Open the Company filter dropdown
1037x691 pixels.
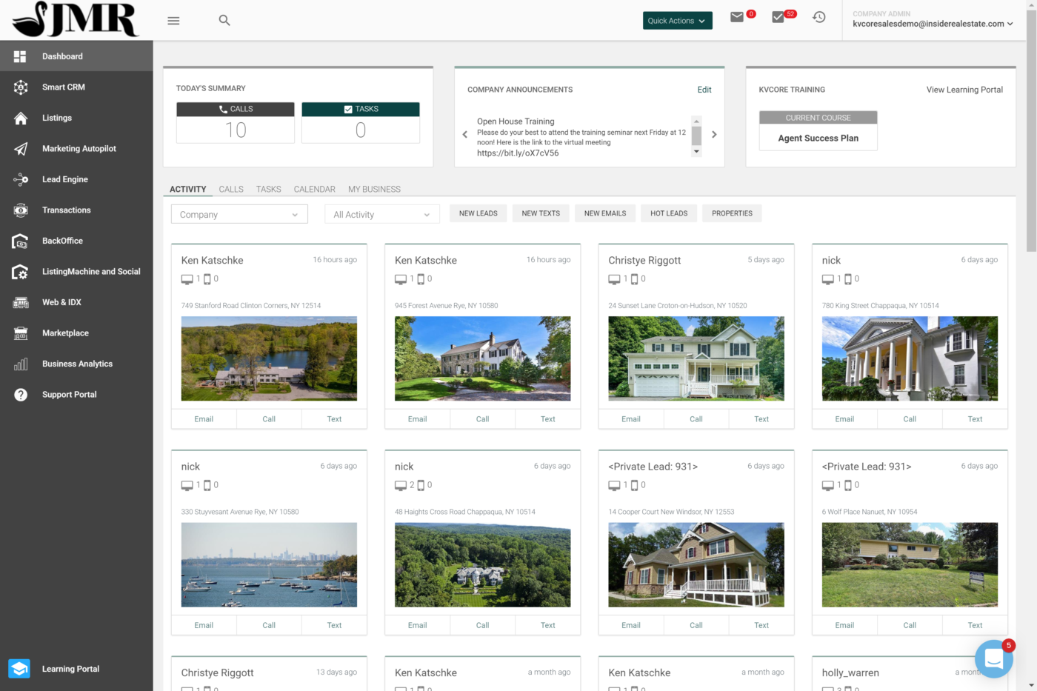(239, 213)
